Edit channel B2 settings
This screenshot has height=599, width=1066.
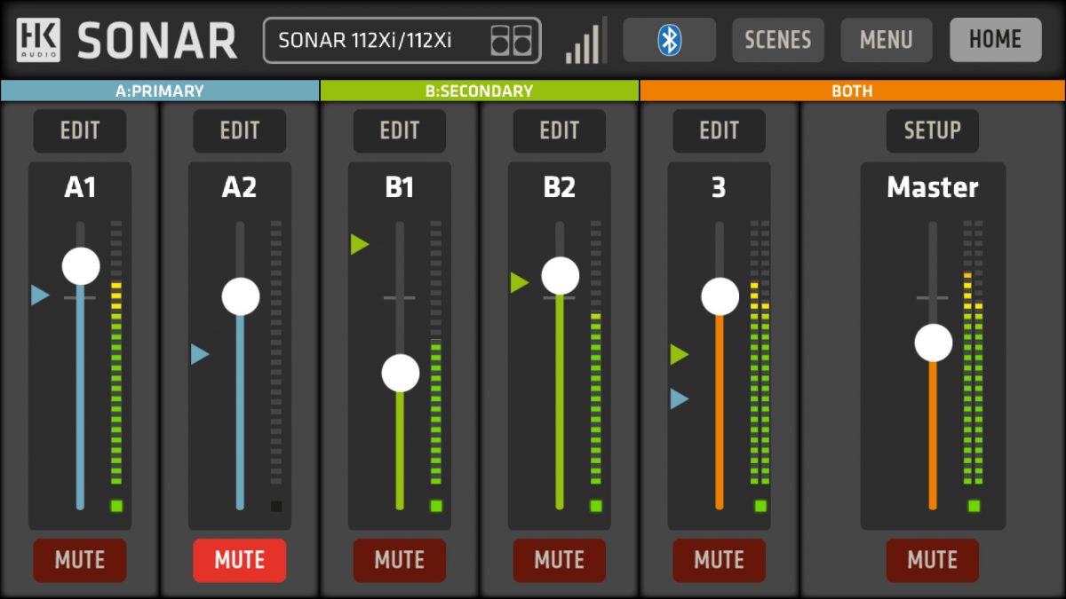click(x=560, y=130)
